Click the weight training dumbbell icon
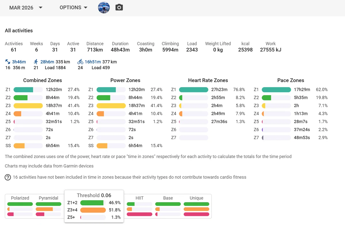Viewport: 345px width, 226px height. tap(8, 62)
